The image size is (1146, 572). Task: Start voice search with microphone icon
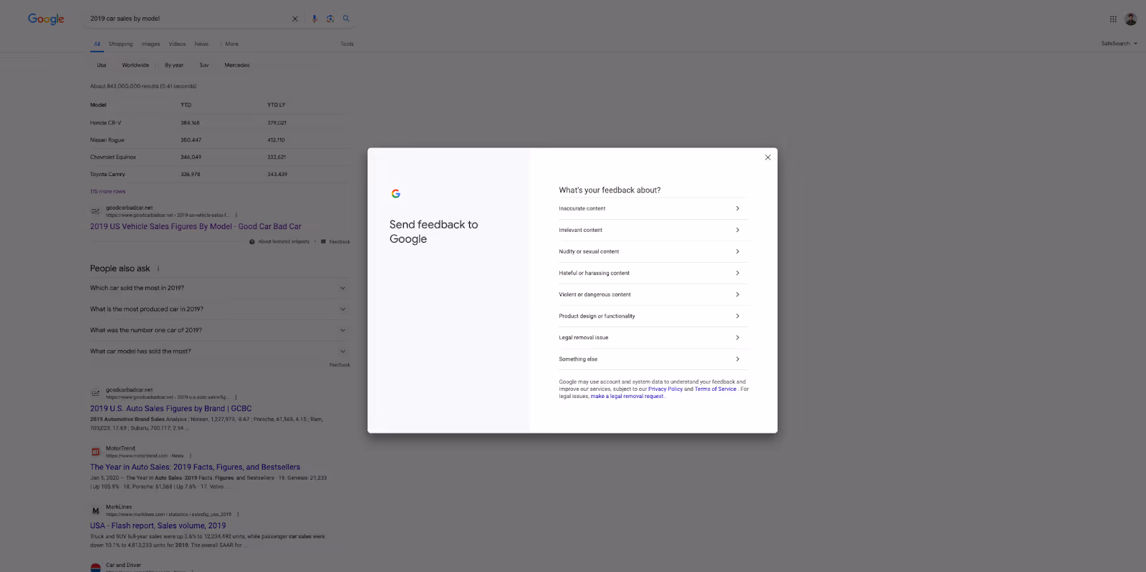(x=314, y=19)
